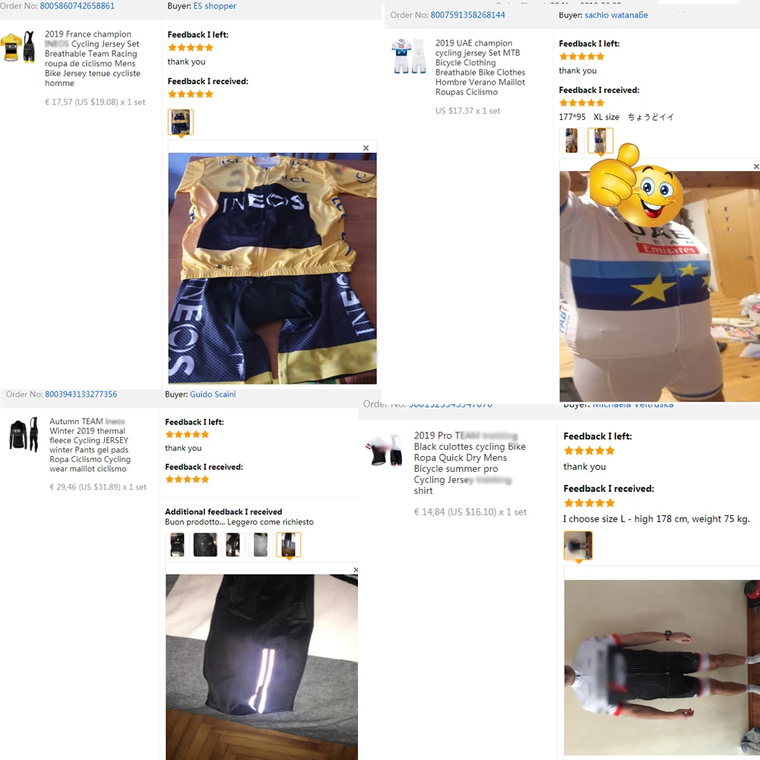This screenshot has width=760, height=760.
Task: Open order number 8003943133277356 link
Action: point(81,394)
